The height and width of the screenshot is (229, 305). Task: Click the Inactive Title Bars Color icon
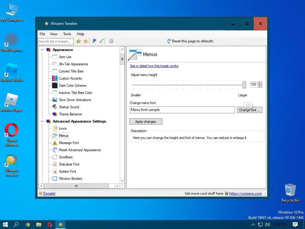[55, 93]
